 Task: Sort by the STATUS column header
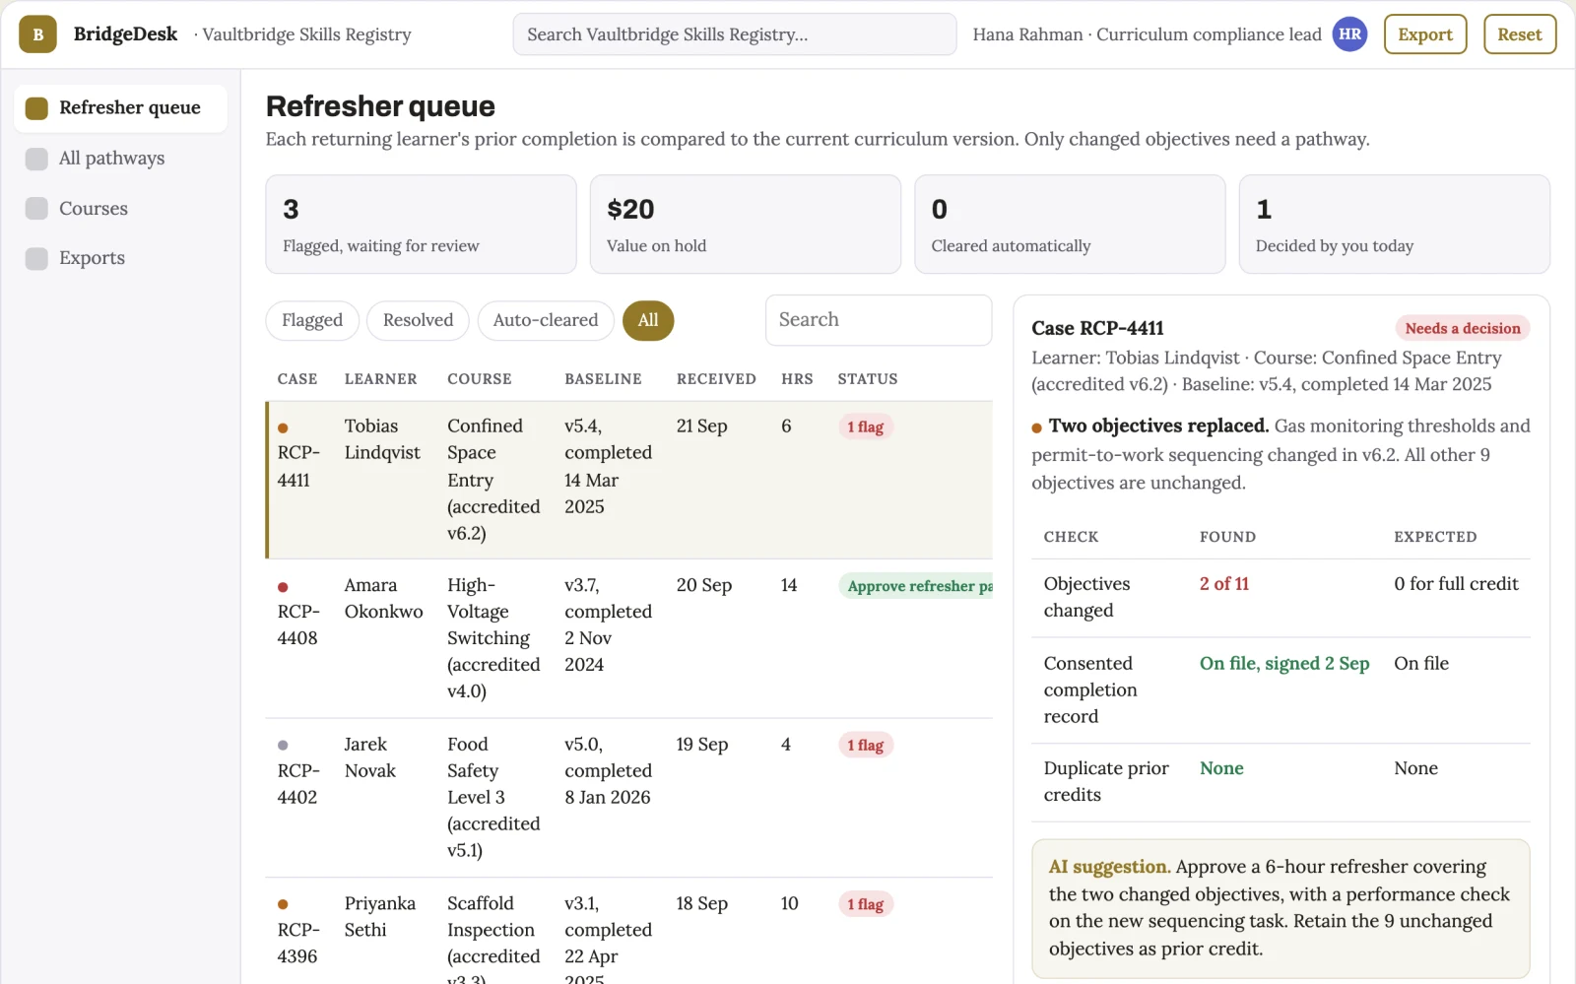868,379
